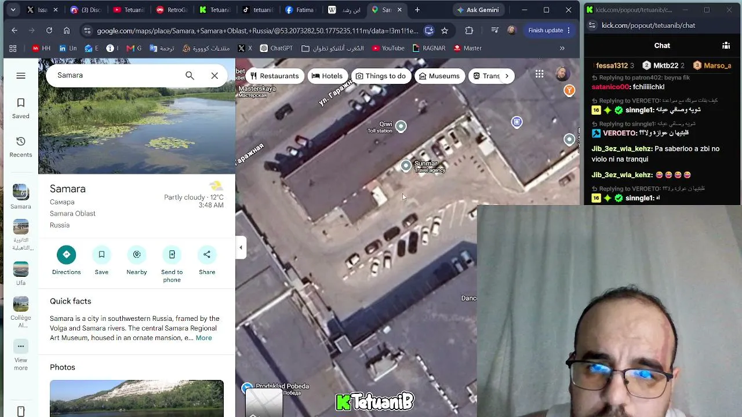The height and width of the screenshot is (417, 742).
Task: Show more category chips with the right arrow
Action: pos(507,76)
